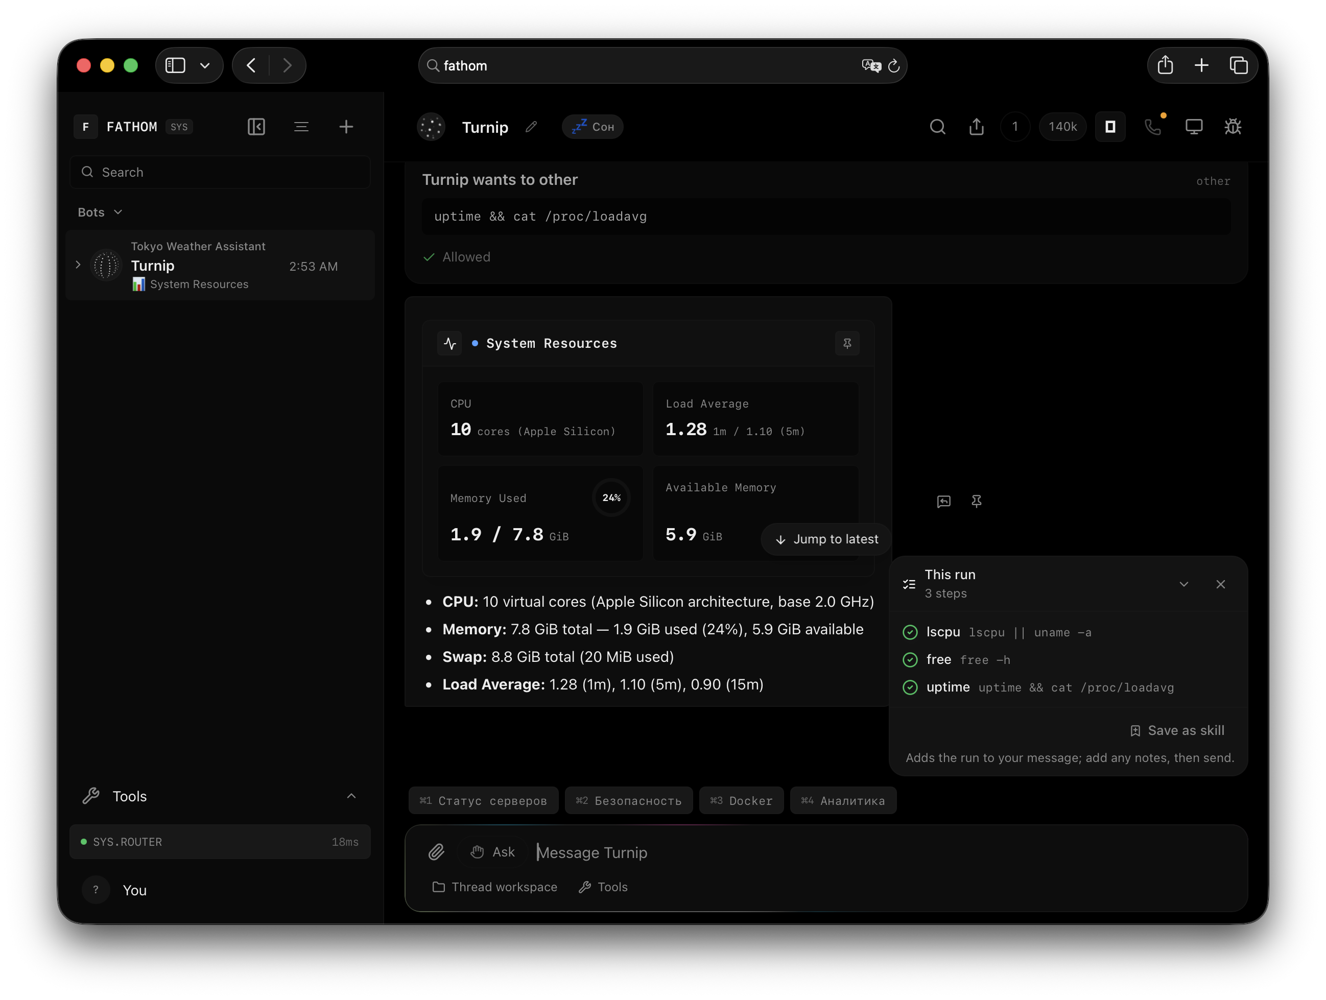The image size is (1326, 1000).
Task: Open Thread workspace in composer
Action: pos(494,887)
